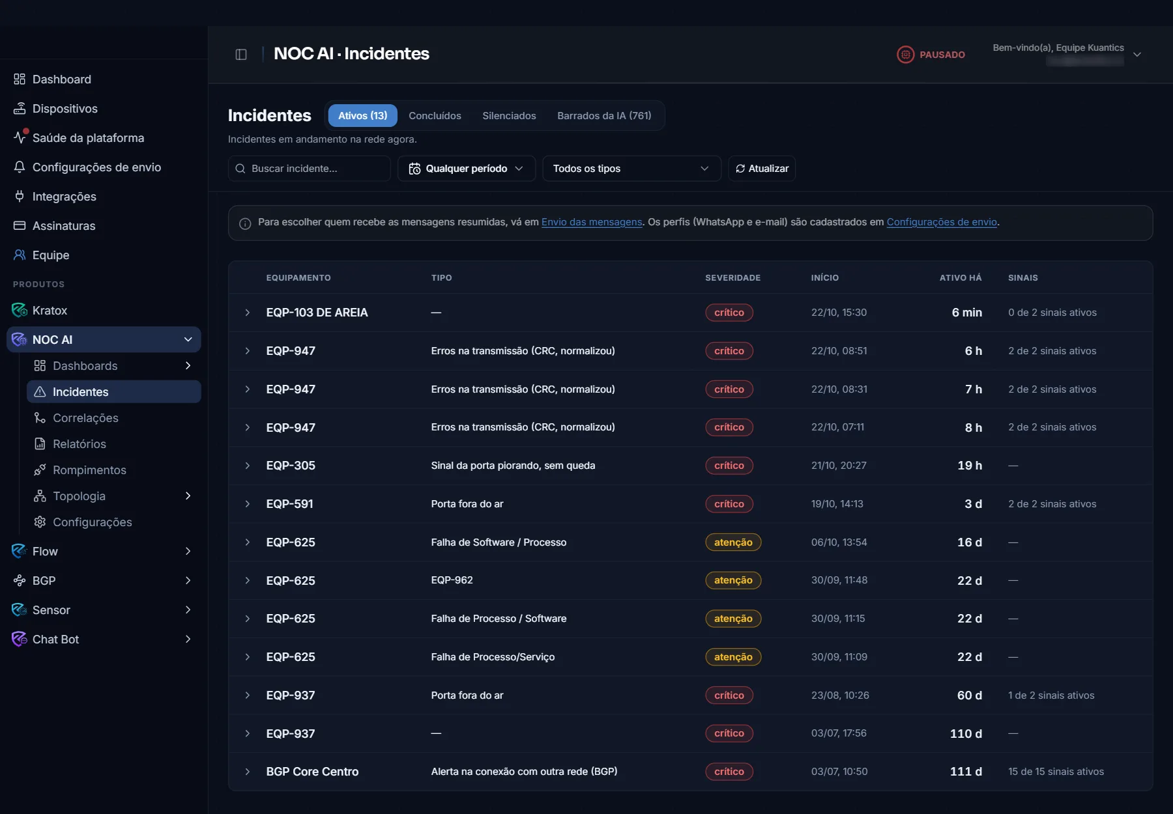Open the Qualquer período dropdown

[x=467, y=169]
